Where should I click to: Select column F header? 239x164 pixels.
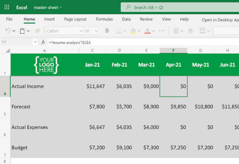173,51
